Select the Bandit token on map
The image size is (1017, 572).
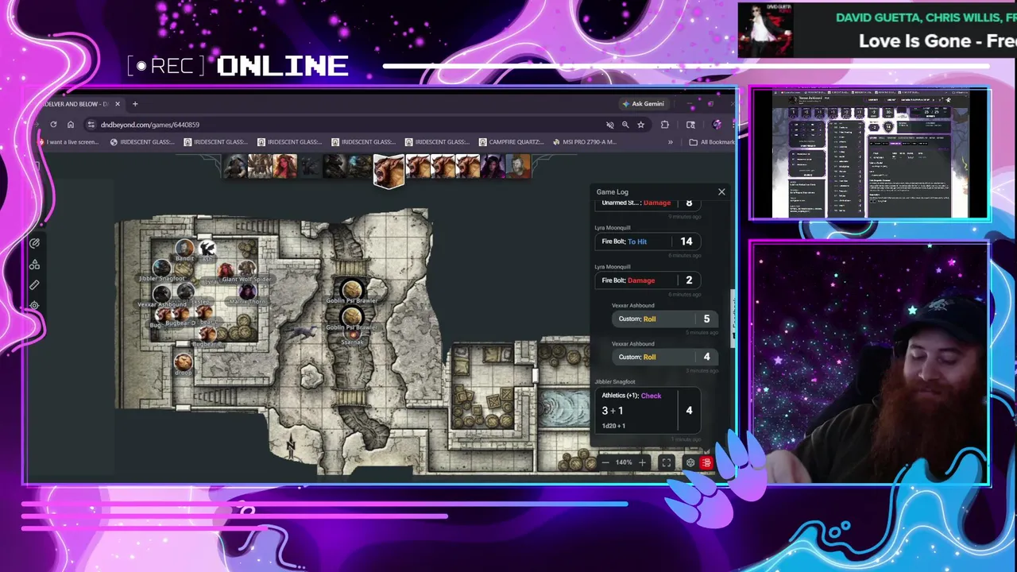pos(184,249)
